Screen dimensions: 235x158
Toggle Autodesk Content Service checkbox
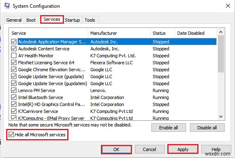pyautogui.click(x=14, y=49)
